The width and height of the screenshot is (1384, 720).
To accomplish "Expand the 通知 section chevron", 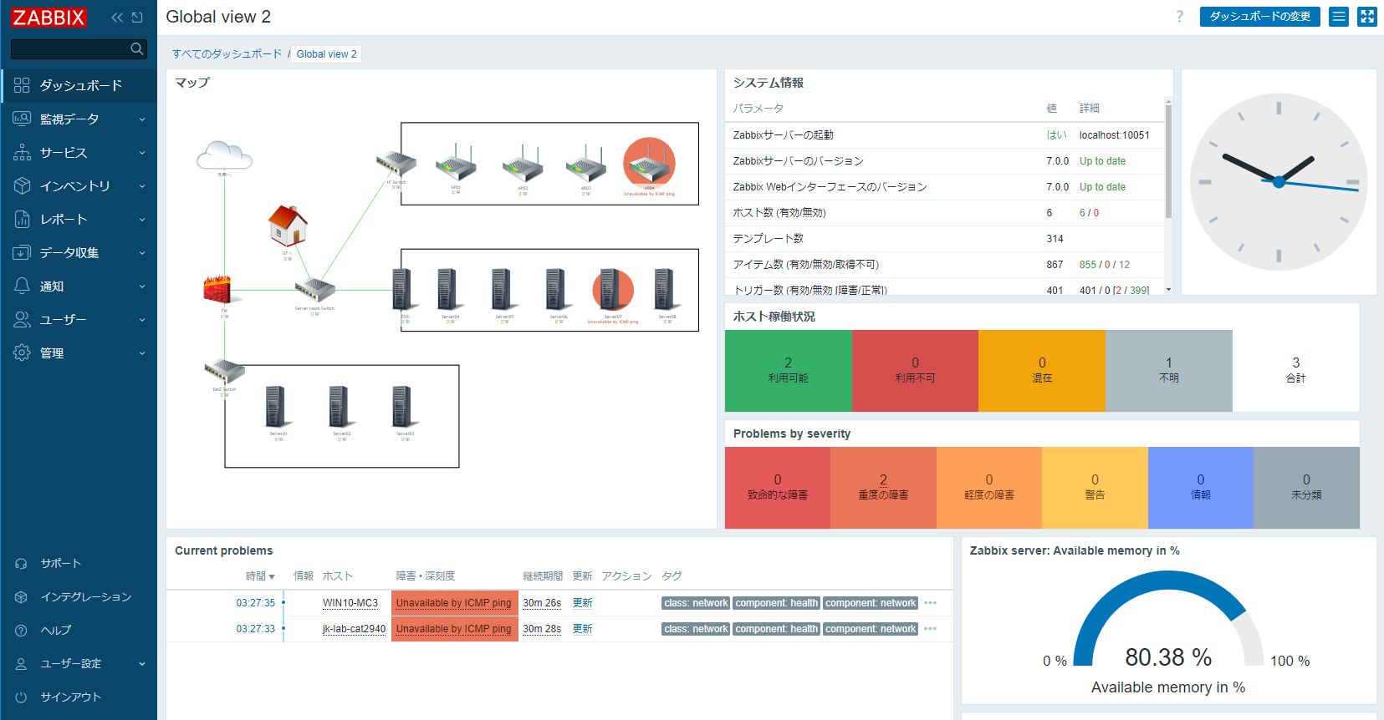I will click(x=142, y=286).
